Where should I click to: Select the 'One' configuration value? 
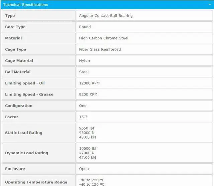[x=83, y=106]
